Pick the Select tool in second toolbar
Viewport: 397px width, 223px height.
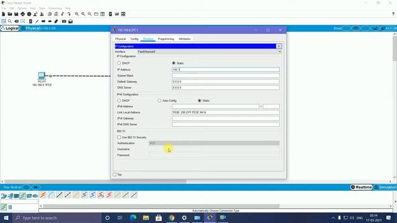coord(4,21)
